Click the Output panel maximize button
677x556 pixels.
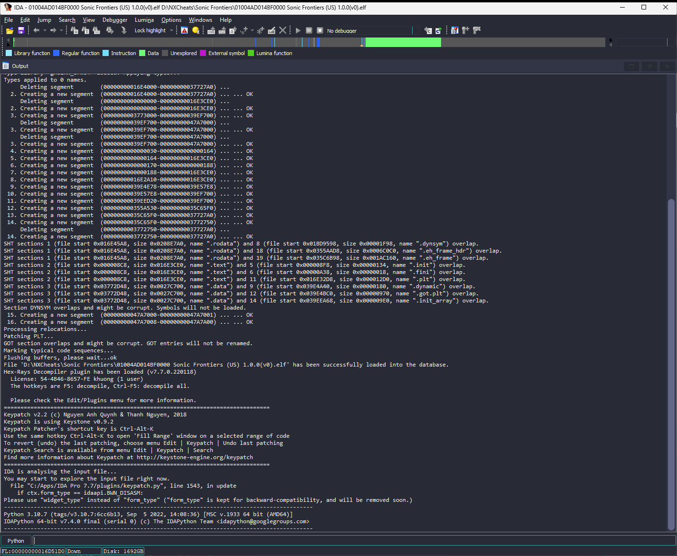click(631, 66)
